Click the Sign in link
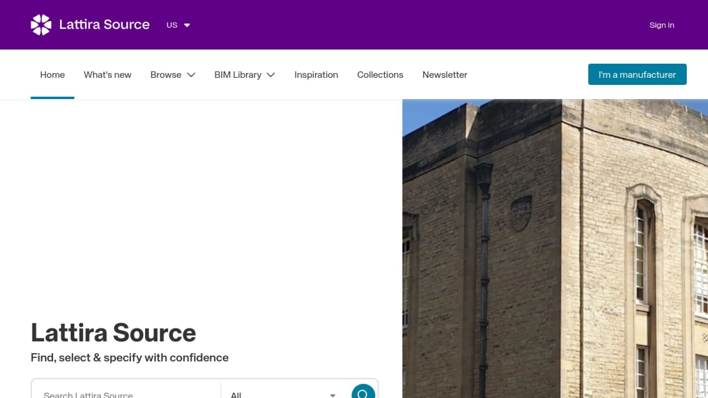Image resolution: width=708 pixels, height=398 pixels. pos(662,25)
